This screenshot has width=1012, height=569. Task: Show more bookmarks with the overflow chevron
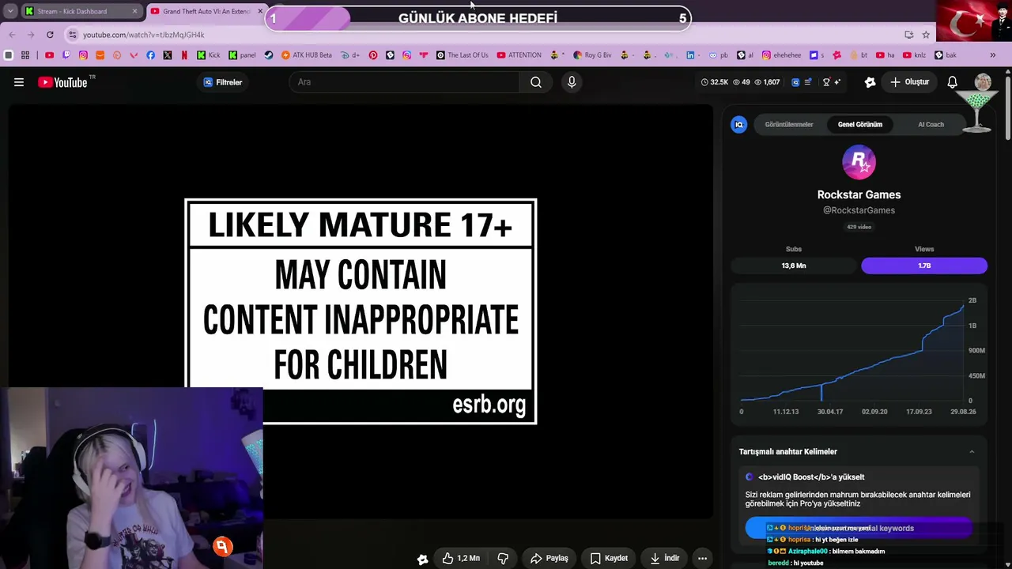pos(993,55)
